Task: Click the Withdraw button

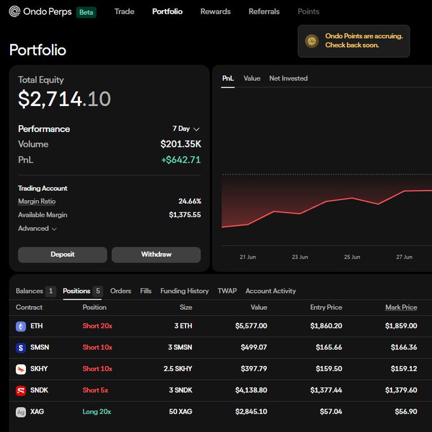Action: pyautogui.click(x=156, y=255)
